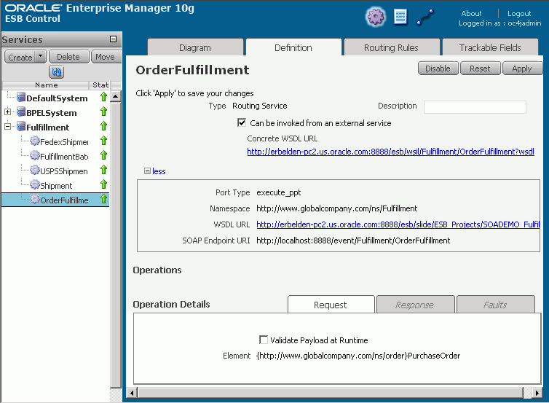Enable Validate Payload at Runtime checkbox
549x403 pixels.
click(x=264, y=340)
